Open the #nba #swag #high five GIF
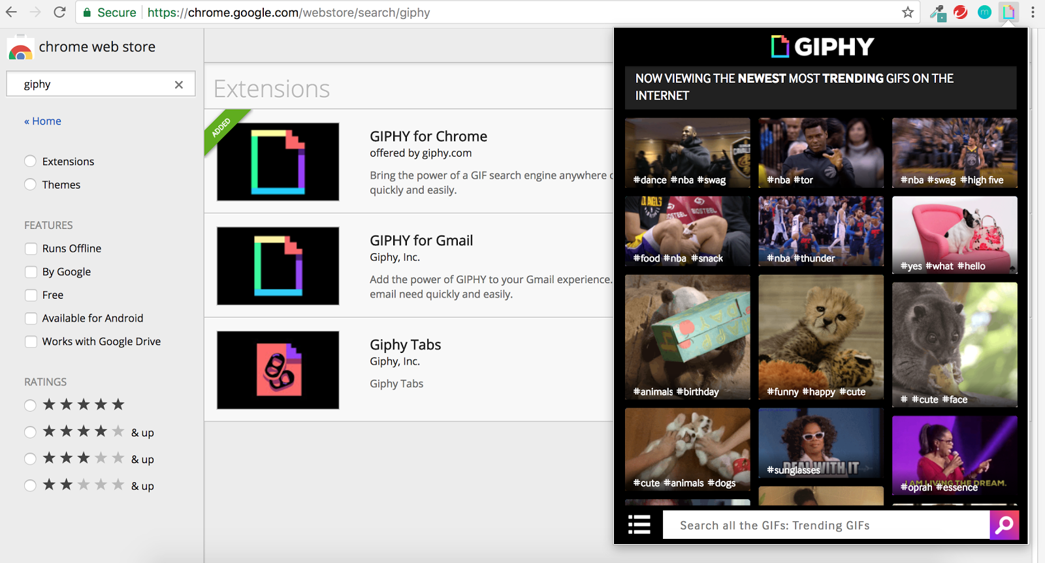The width and height of the screenshot is (1045, 563). 954,153
